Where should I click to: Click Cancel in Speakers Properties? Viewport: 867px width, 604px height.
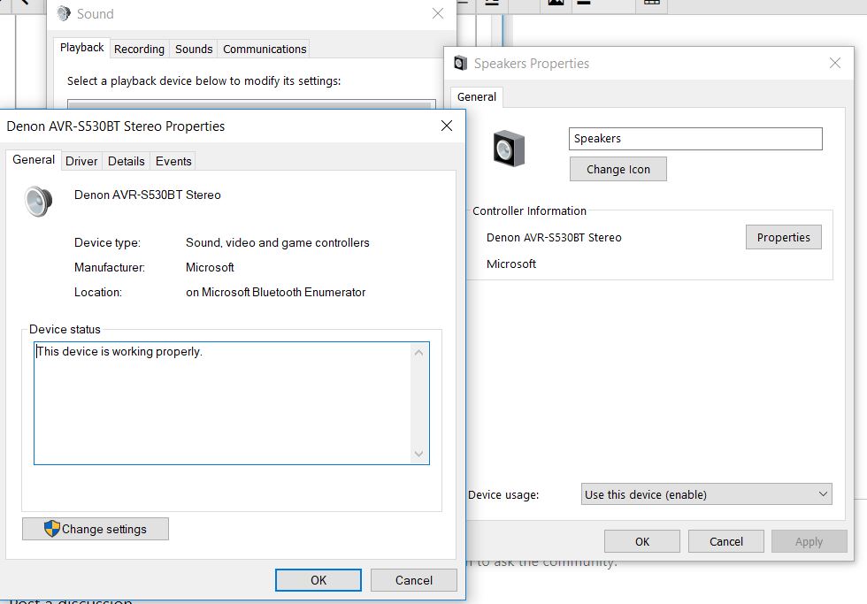coord(726,541)
